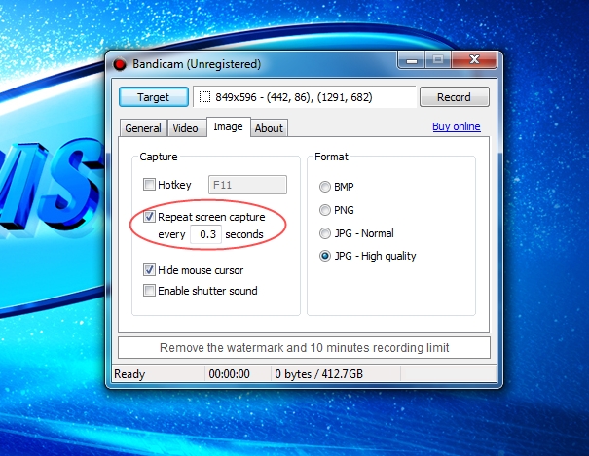Image resolution: width=589 pixels, height=456 pixels.
Task: Click the F11 hotkey input field
Action: pyautogui.click(x=247, y=185)
